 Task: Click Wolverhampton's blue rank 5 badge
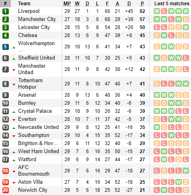[x=6, y=47]
